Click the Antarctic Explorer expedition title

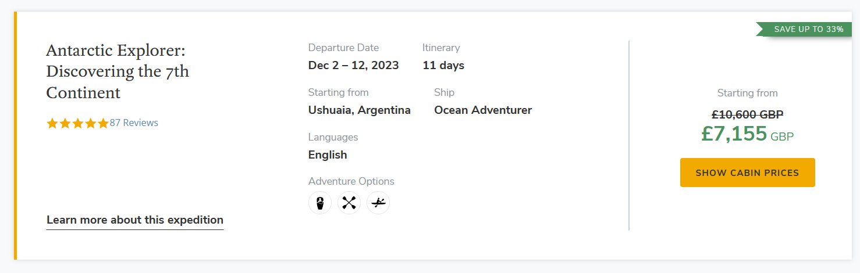pyautogui.click(x=117, y=71)
